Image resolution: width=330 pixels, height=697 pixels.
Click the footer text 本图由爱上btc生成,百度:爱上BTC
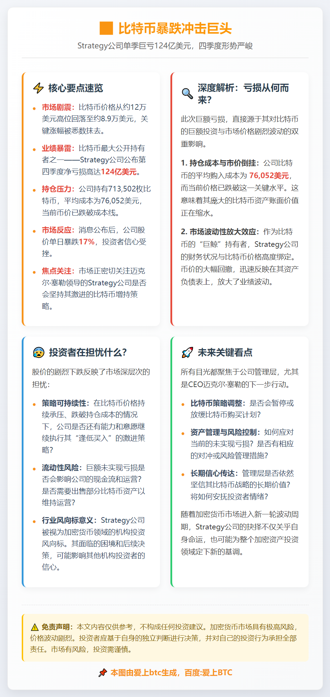click(171, 673)
